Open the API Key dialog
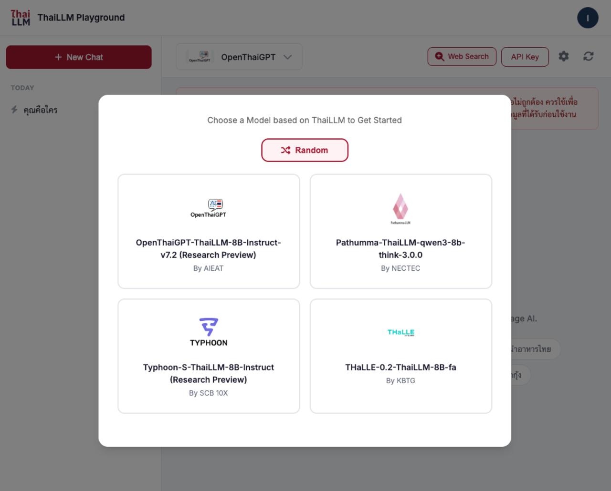The width and height of the screenshot is (611, 491). (525, 57)
